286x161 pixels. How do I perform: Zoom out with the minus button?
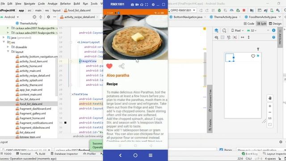270,112
